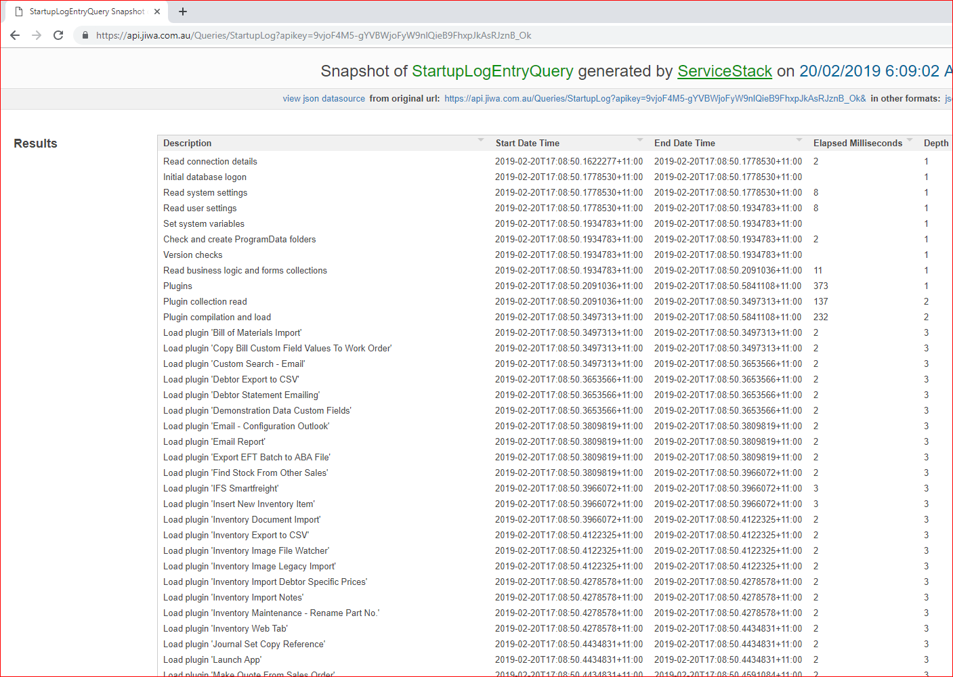
Task: Click the Description column header
Action: tap(188, 144)
